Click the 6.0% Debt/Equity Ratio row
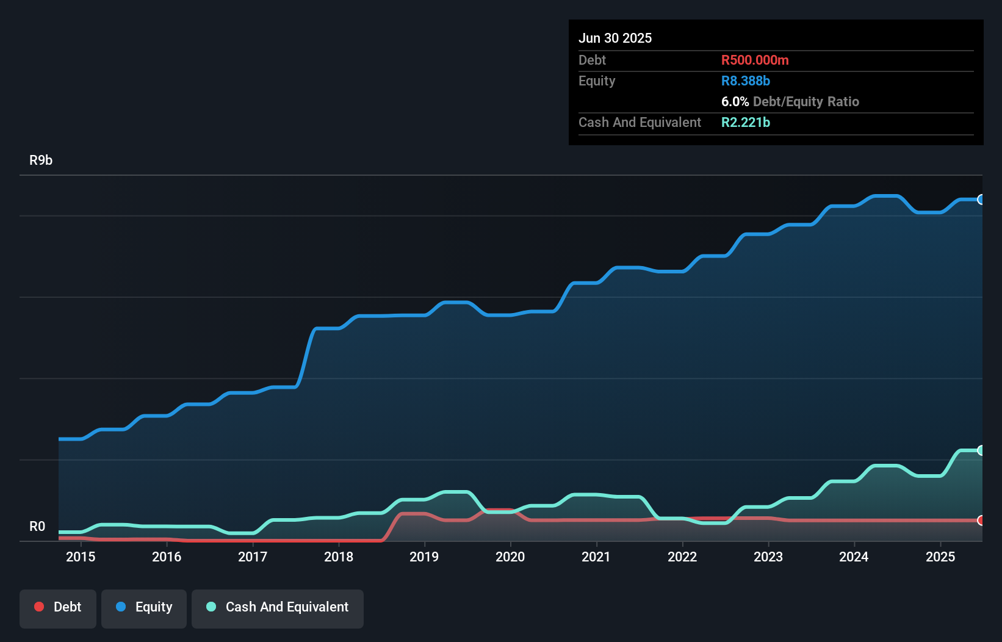The width and height of the screenshot is (1002, 642). point(790,101)
